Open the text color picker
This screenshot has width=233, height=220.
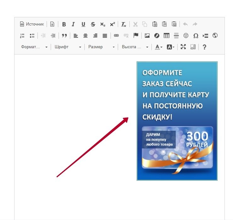point(158,47)
